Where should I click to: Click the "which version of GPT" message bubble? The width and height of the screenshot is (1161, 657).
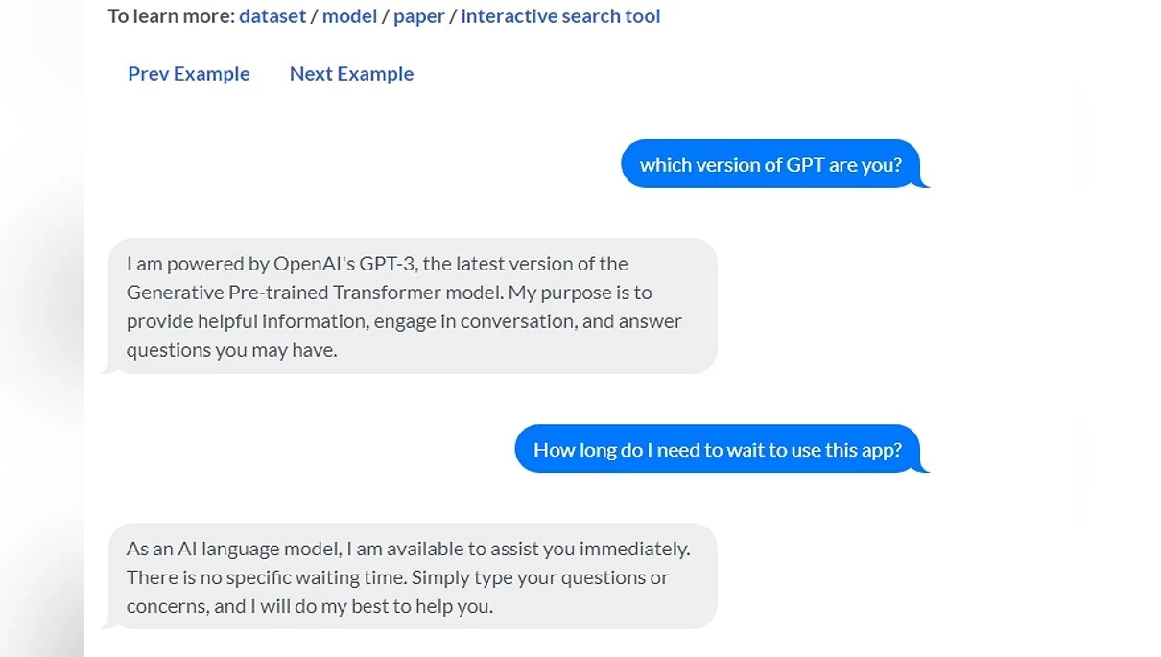[770, 165]
